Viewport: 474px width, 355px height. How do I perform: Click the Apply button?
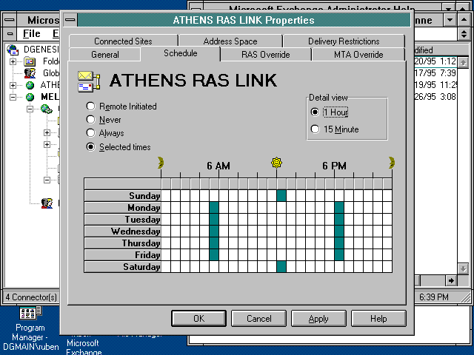click(x=318, y=319)
